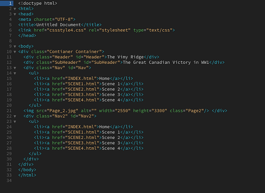Click the closing ul tag on line 20
The width and height of the screenshot is (265, 193).
[x=35, y=105]
